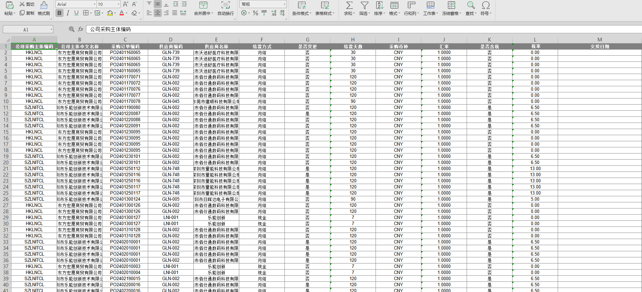Click the Conditional Formatting (条件格式) icon
This screenshot has width=642, height=292.
click(301, 5)
